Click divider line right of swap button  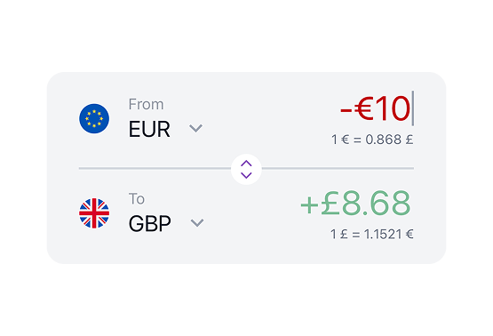[x=338, y=168]
